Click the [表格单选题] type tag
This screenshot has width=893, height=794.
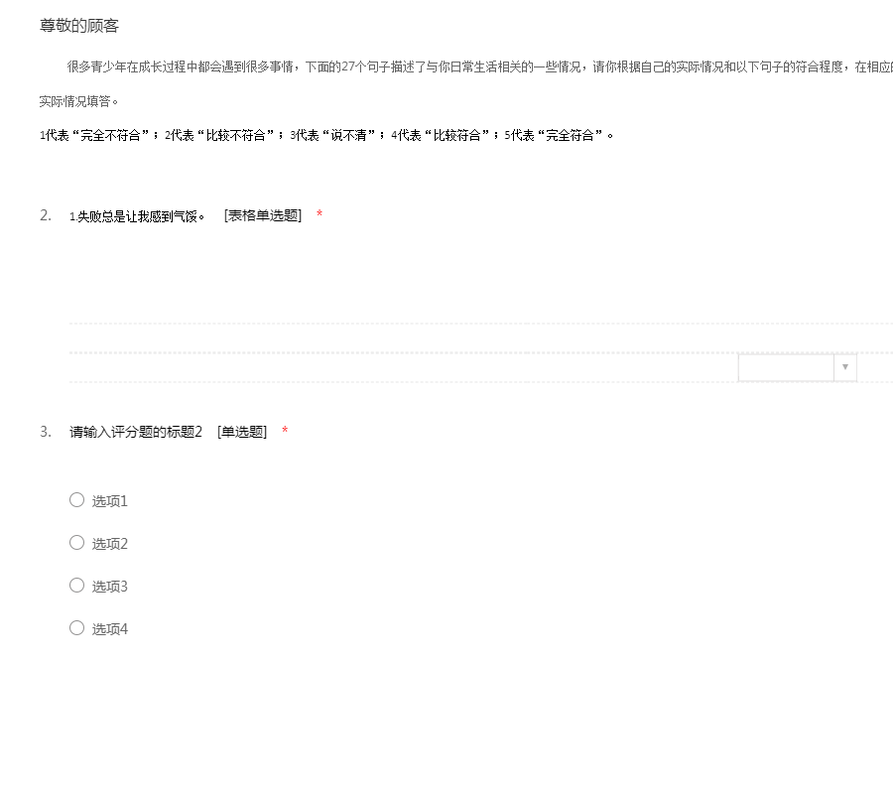click(x=263, y=216)
